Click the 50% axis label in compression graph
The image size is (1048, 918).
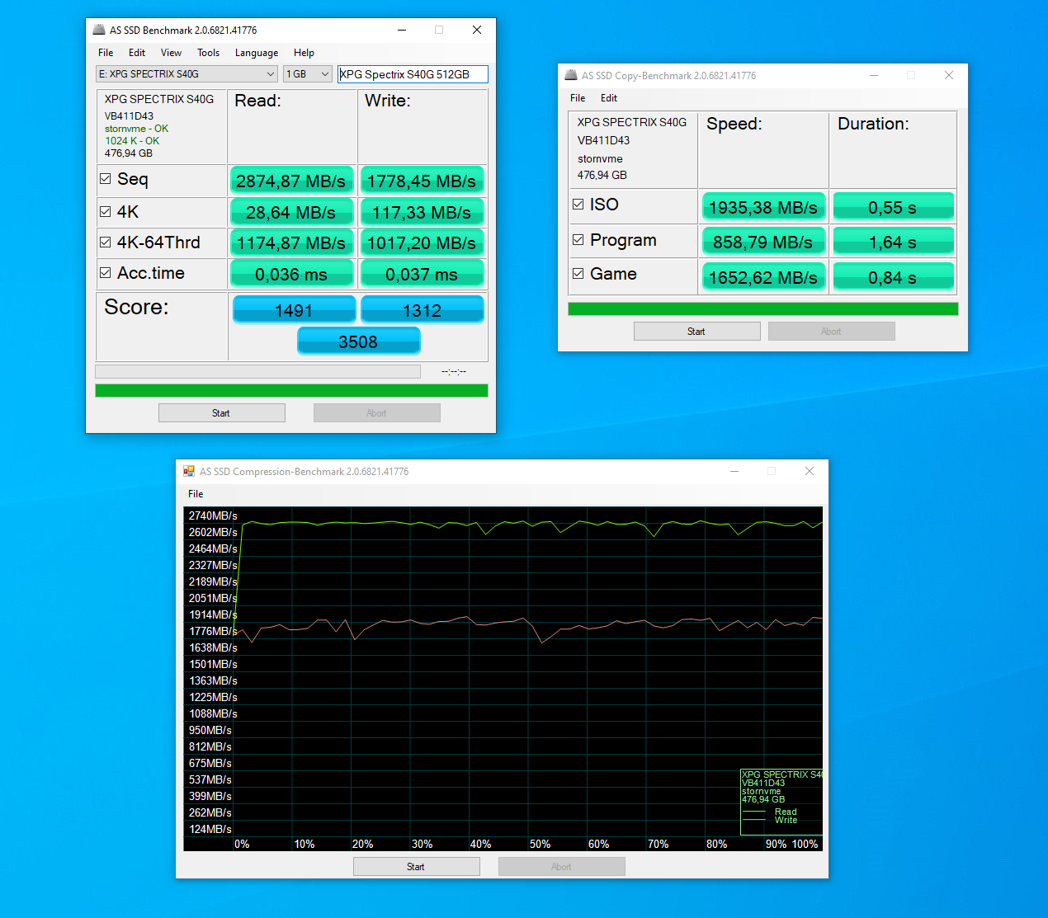[540, 844]
